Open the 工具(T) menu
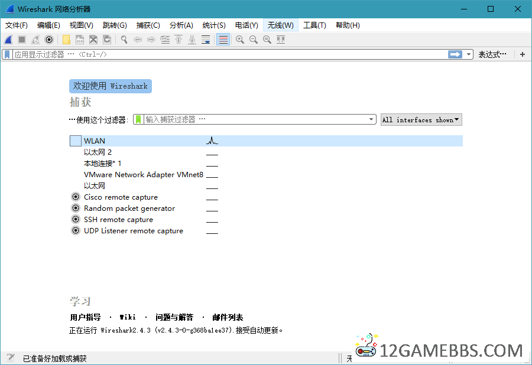The height and width of the screenshot is (365, 532). pyautogui.click(x=314, y=25)
